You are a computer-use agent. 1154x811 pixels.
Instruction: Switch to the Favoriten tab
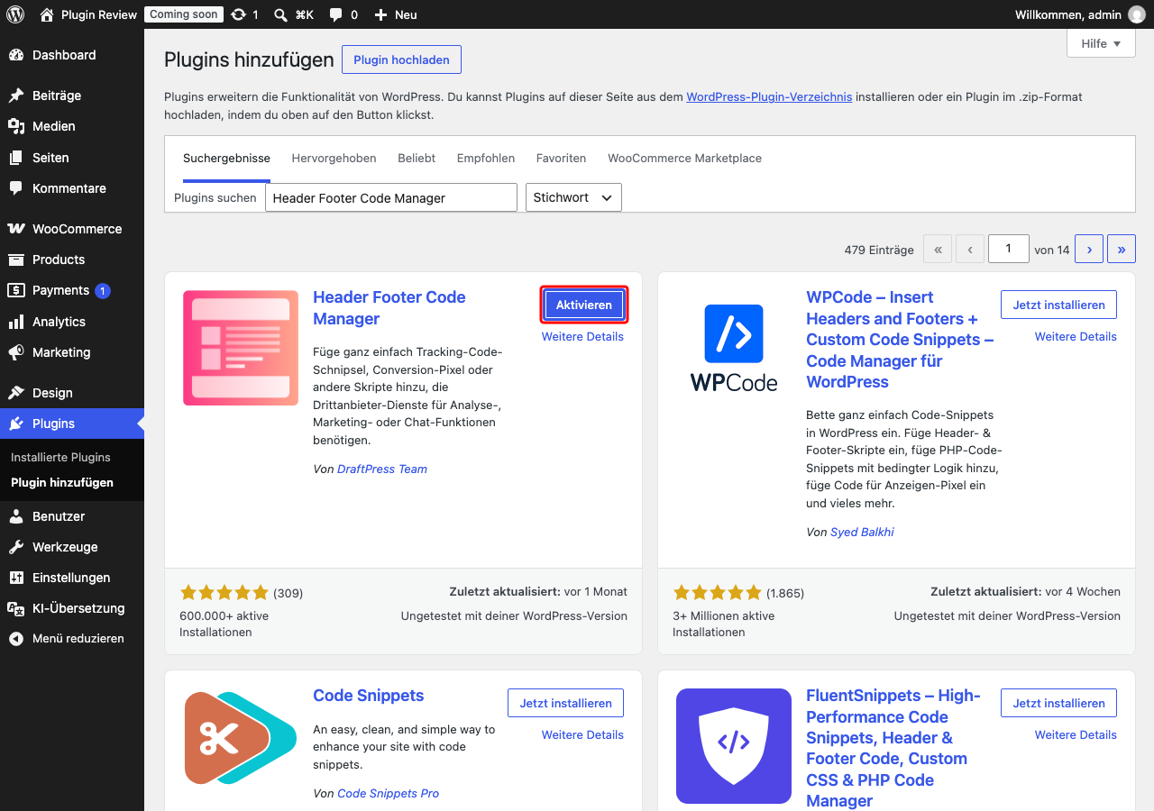point(561,158)
